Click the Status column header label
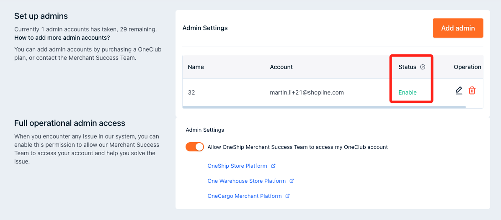This screenshot has width=501, height=220. [407, 67]
